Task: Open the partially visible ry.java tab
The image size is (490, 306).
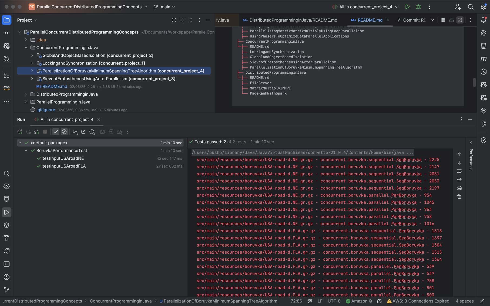Action: pos(223,20)
